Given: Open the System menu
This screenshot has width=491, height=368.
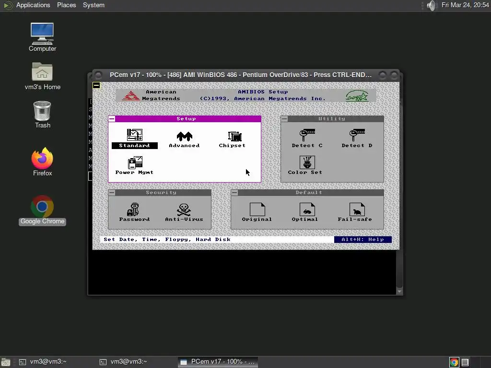Looking at the screenshot, I should [x=94, y=5].
